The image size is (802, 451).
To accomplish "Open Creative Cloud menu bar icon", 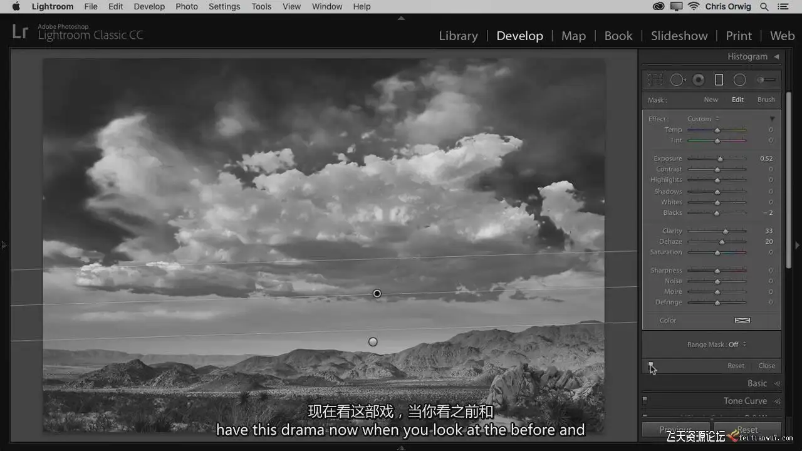I will point(659,6).
